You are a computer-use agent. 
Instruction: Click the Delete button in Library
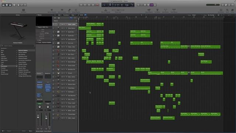[x=24, y=131]
